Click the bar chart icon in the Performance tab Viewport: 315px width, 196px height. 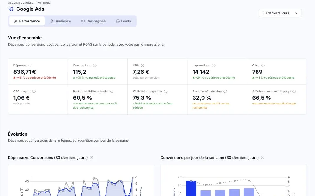tap(16, 21)
